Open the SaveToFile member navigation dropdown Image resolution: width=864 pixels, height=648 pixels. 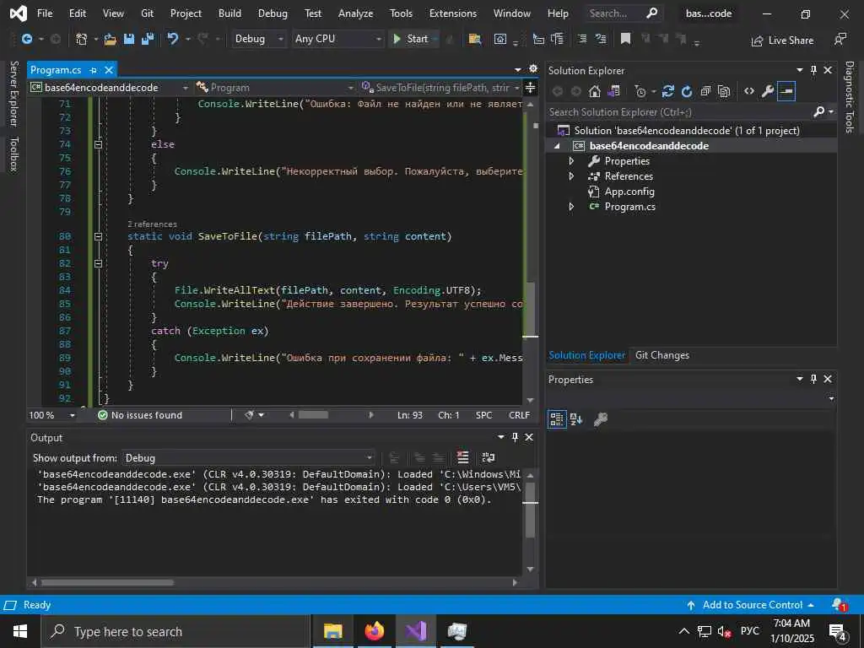[x=440, y=88]
